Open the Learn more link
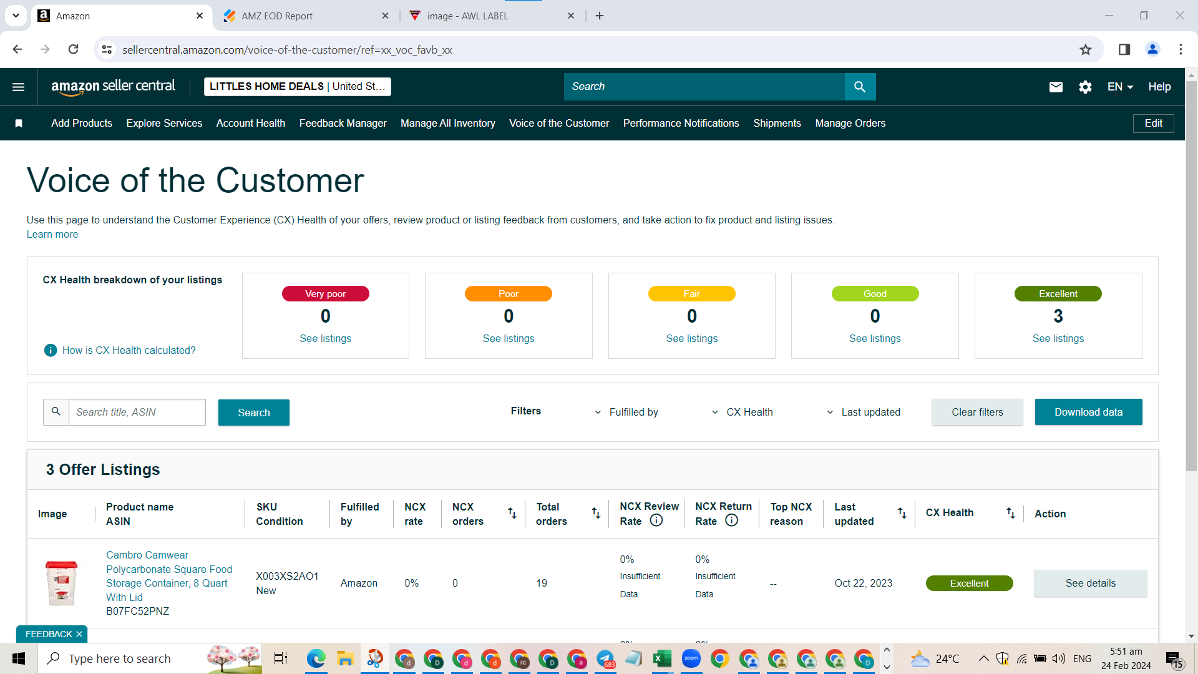Image resolution: width=1198 pixels, height=674 pixels. pyautogui.click(x=52, y=235)
